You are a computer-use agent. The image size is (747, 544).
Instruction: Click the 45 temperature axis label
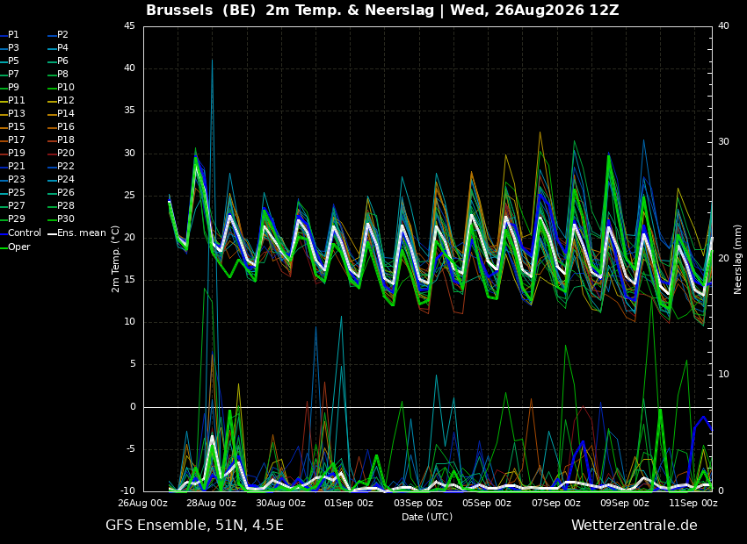click(x=129, y=26)
